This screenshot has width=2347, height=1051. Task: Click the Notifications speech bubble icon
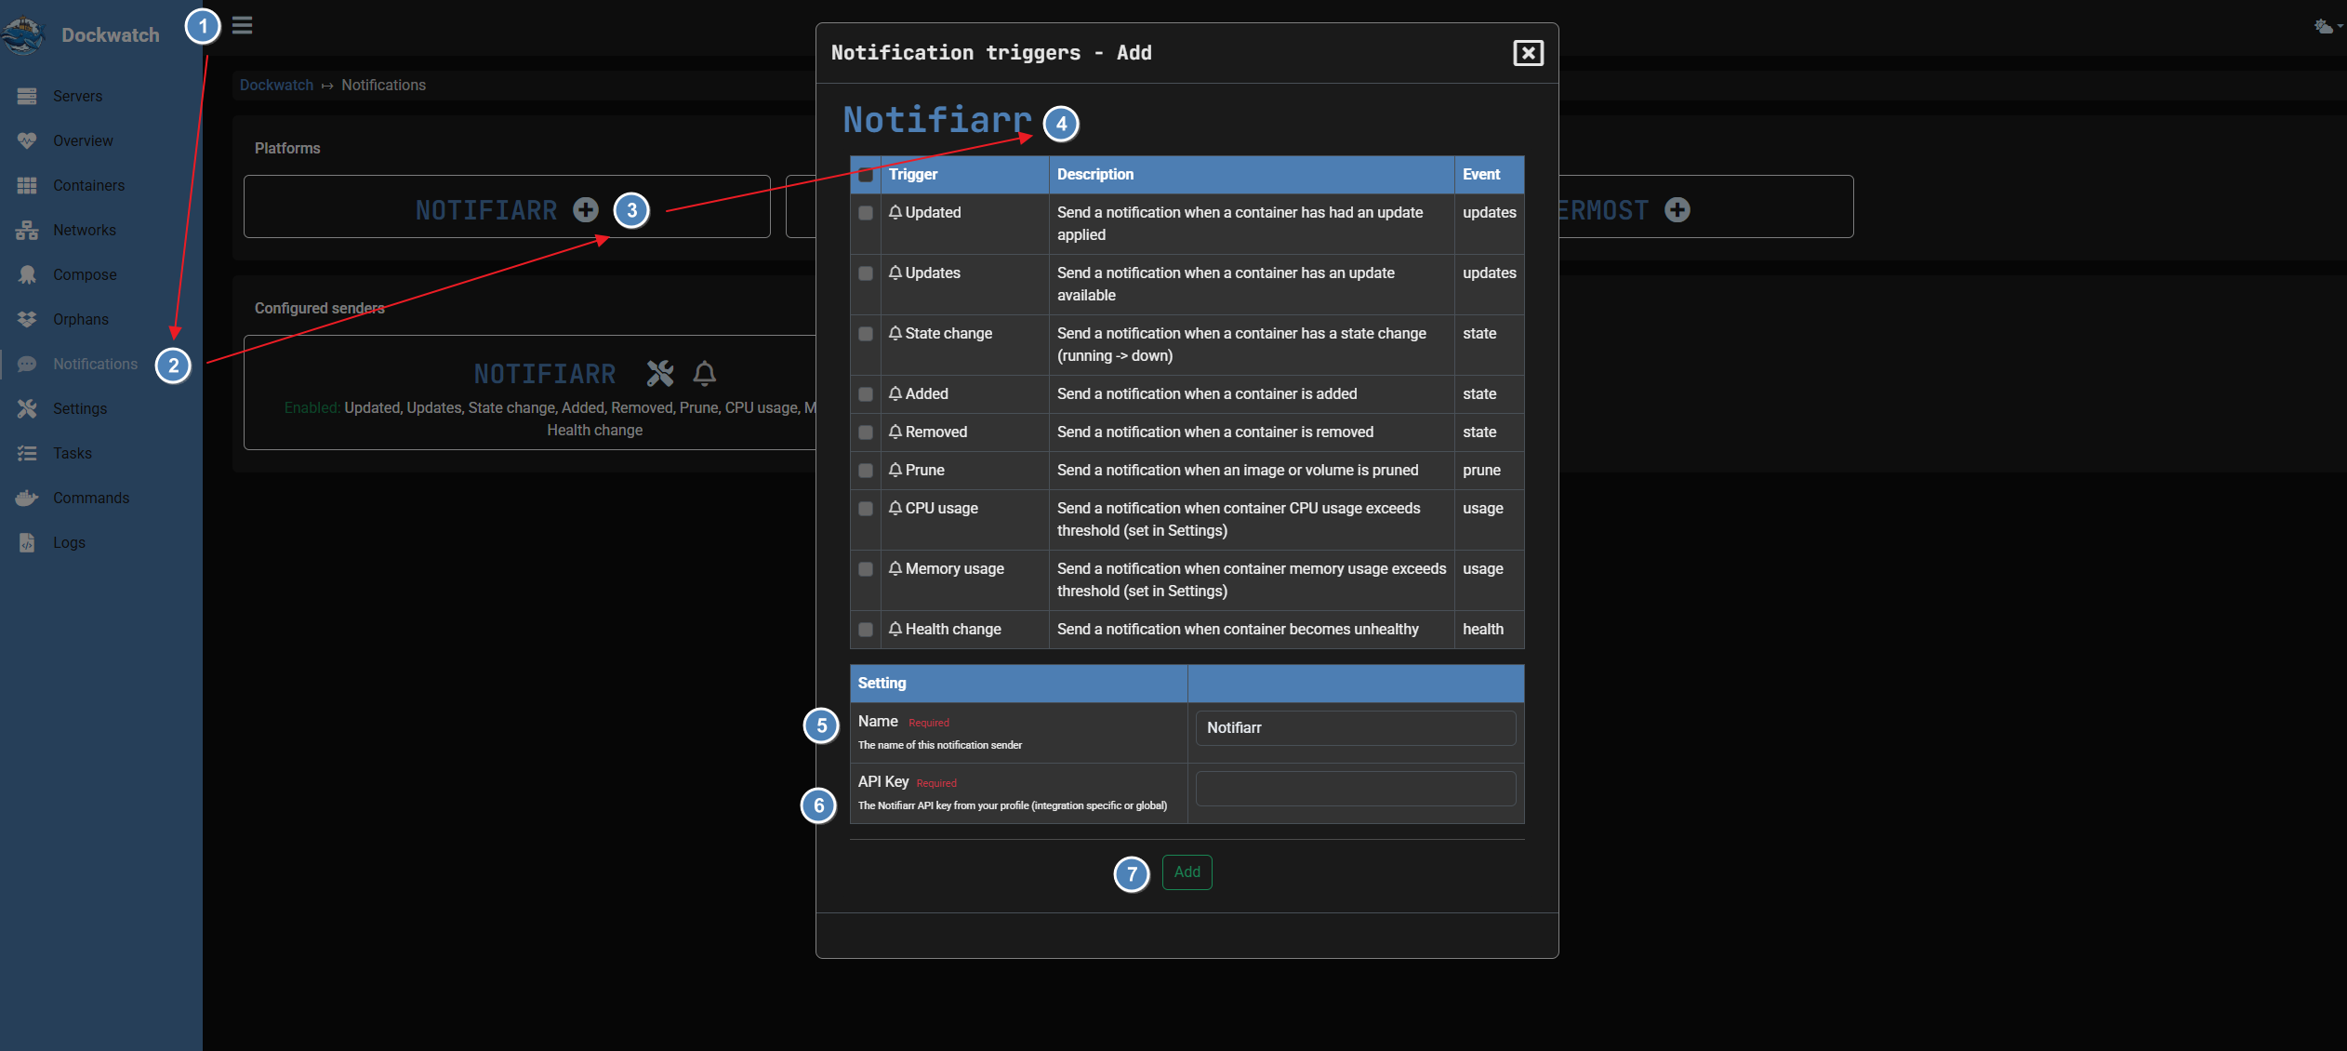pos(27,364)
